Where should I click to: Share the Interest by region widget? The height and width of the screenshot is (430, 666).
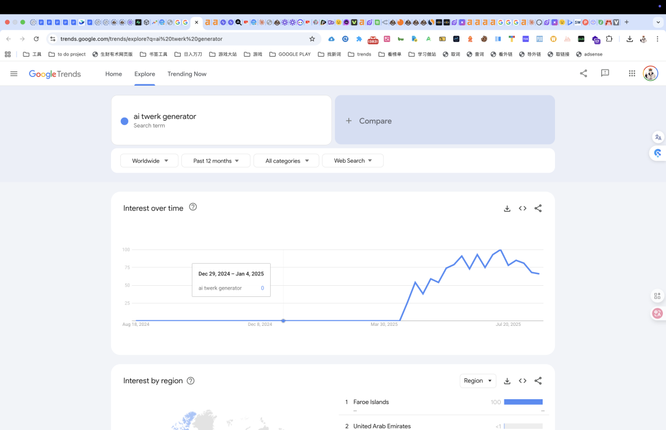tap(538, 381)
